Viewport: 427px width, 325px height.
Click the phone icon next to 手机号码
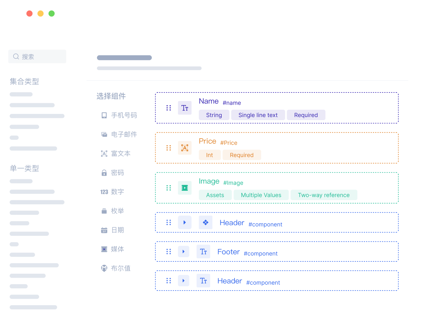[104, 116]
